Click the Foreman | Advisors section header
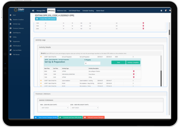Image resolution: width=182 pixels, height=129 pixels. pos(43,94)
